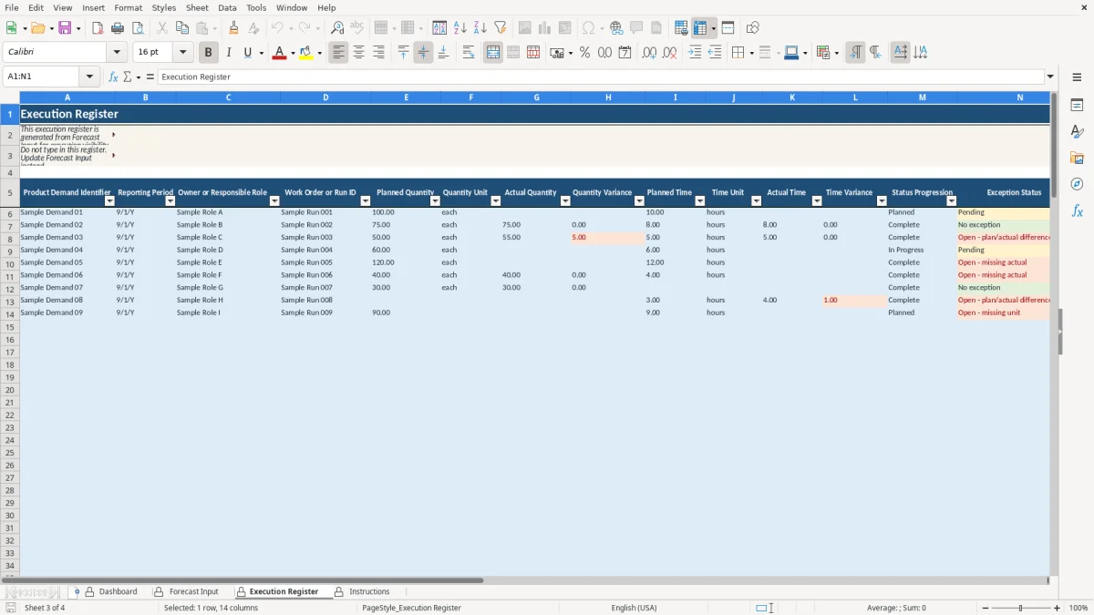Switch to Dashboard sheet tab
The image size is (1094, 615).
pyautogui.click(x=119, y=591)
